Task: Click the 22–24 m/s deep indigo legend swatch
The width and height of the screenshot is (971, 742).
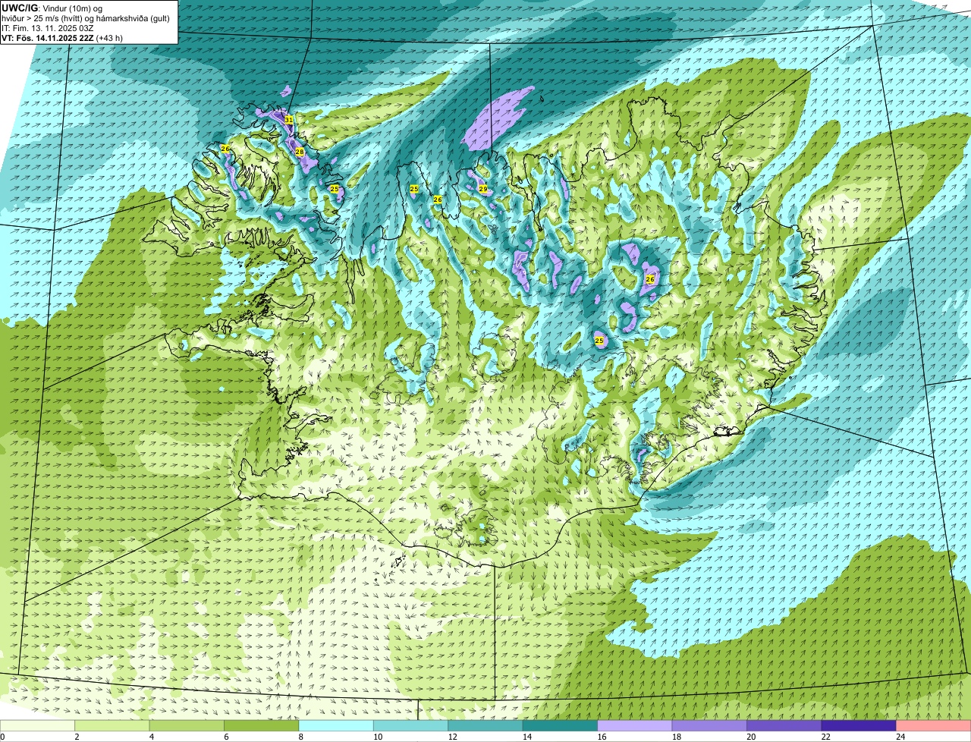Action: tap(859, 726)
